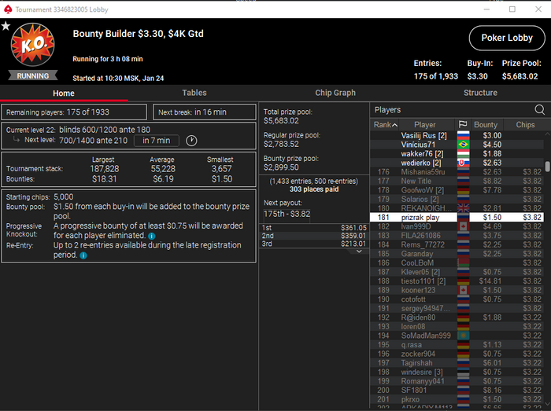This screenshot has width=551, height=411.
Task: Open the player search magnifier
Action: tap(539, 110)
